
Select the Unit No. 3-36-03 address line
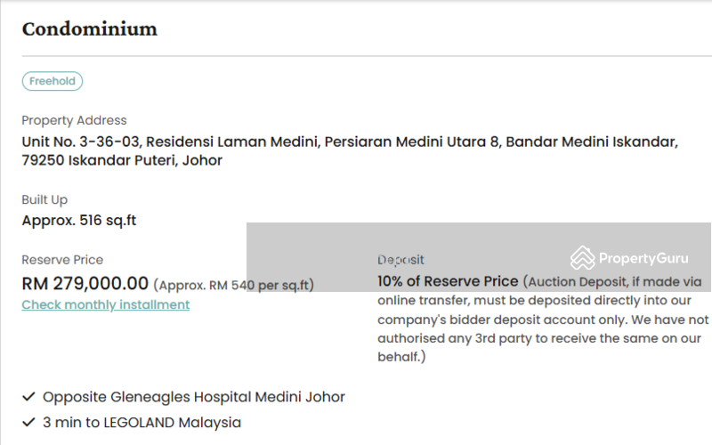click(350, 142)
